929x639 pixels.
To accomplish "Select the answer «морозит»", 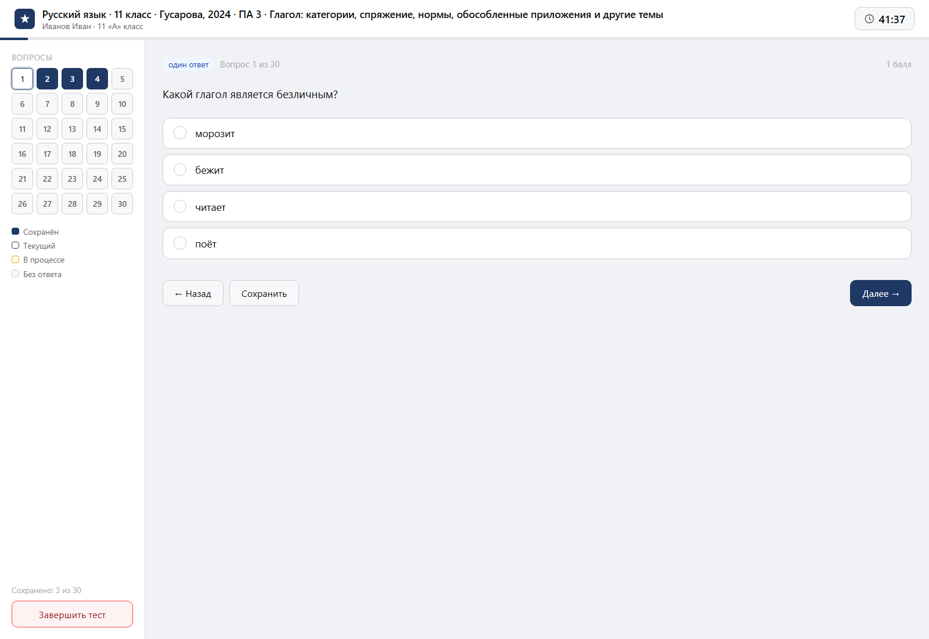I will (x=536, y=134).
